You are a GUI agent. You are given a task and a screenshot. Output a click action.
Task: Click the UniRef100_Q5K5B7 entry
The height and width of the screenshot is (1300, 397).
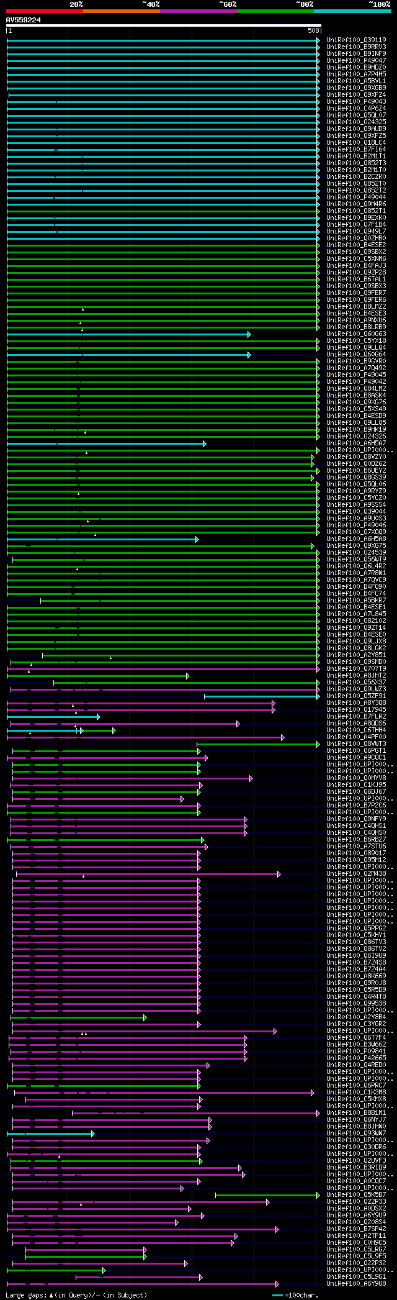click(356, 1195)
